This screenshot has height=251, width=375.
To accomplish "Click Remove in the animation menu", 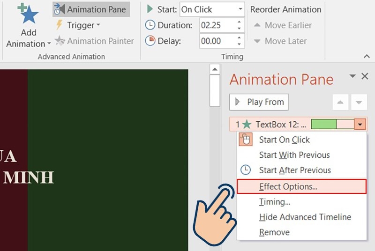I will point(301,232).
